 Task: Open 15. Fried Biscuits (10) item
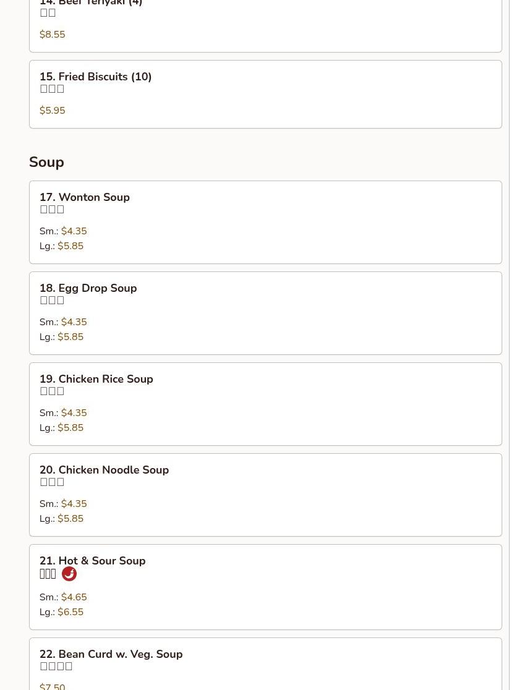[x=96, y=77]
